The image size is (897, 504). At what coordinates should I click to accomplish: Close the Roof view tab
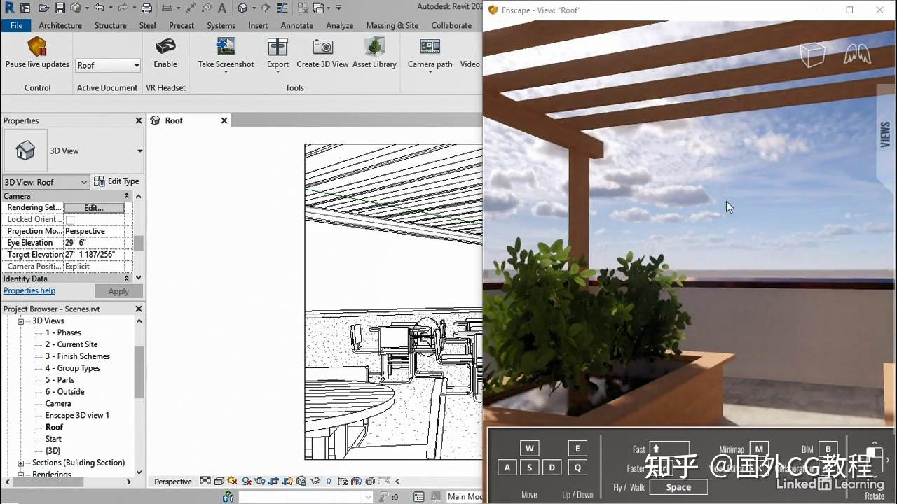[x=224, y=120]
